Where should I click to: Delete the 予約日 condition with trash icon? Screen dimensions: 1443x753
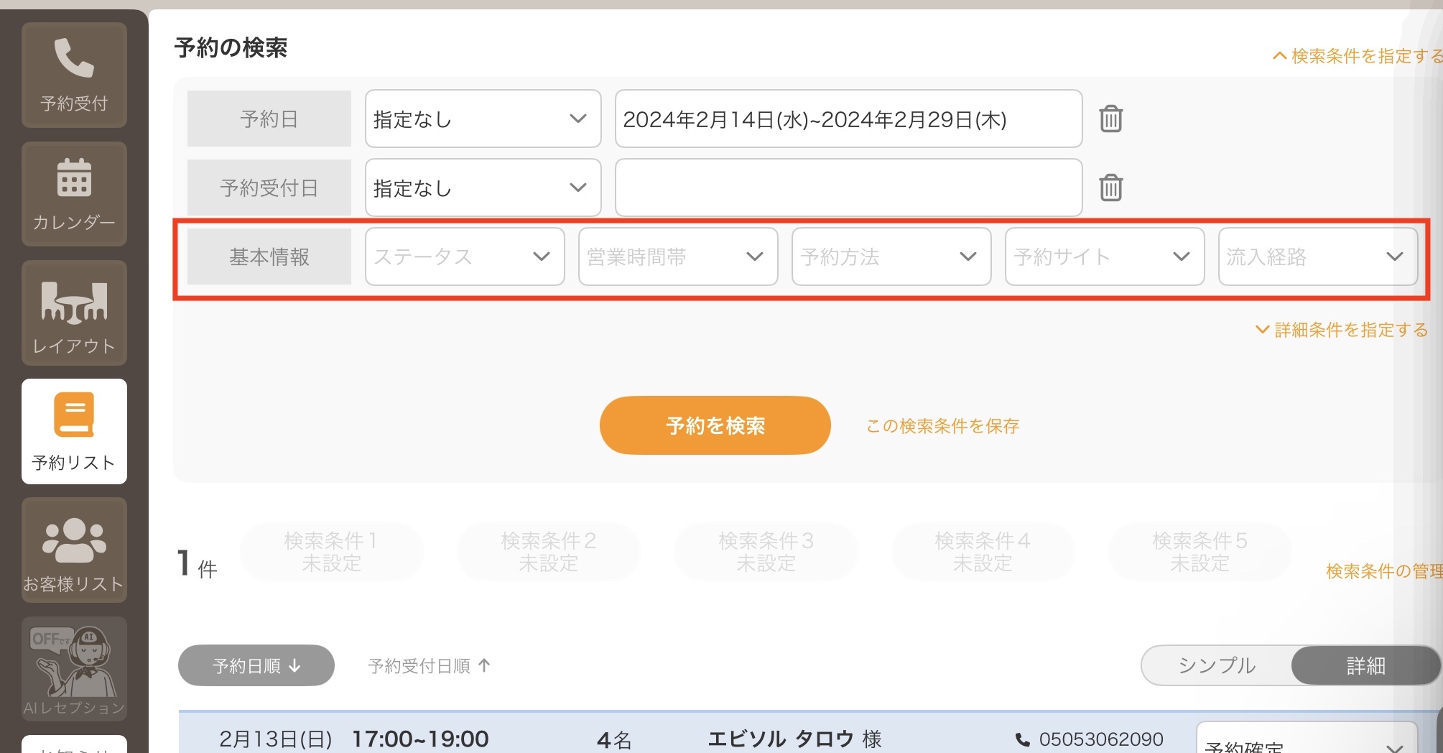coord(1110,119)
